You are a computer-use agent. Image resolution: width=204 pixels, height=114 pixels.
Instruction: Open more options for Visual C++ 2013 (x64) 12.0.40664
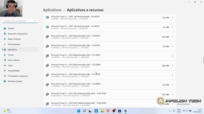(x=172, y=66)
